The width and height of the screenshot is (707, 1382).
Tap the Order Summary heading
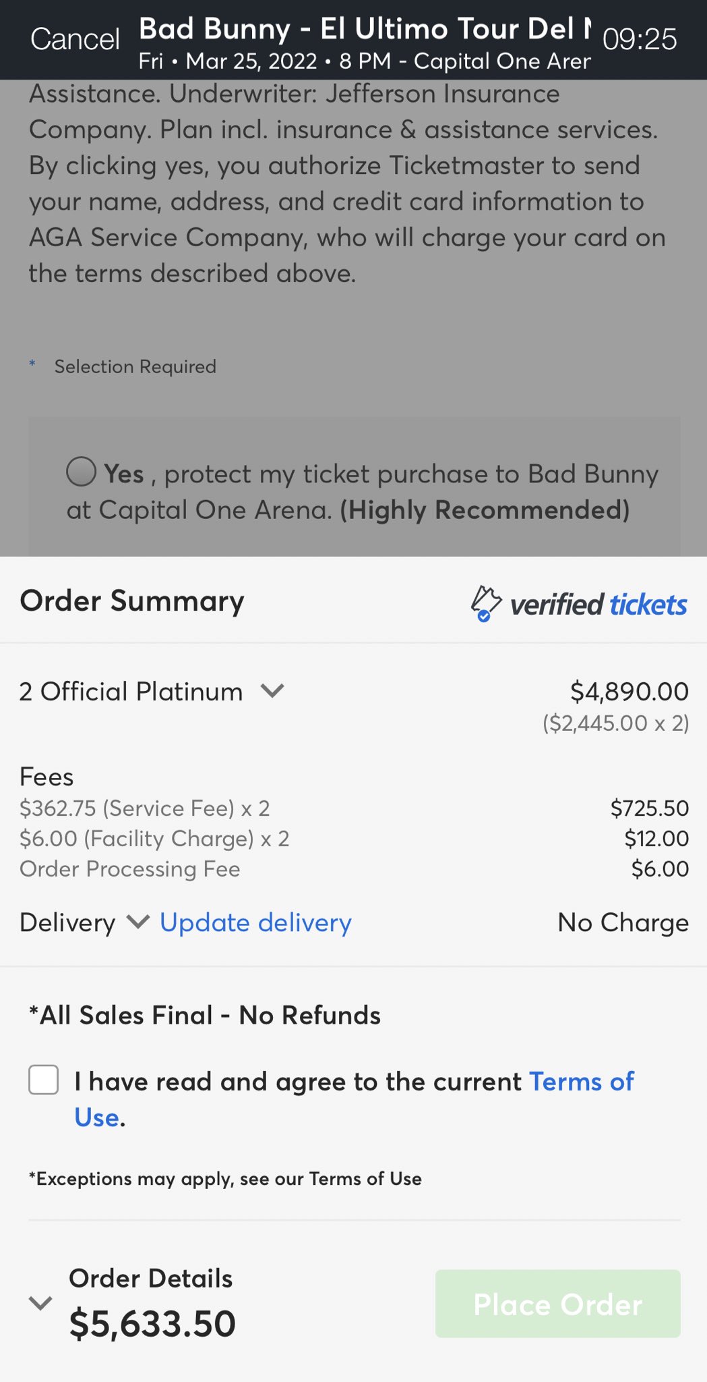coord(132,601)
